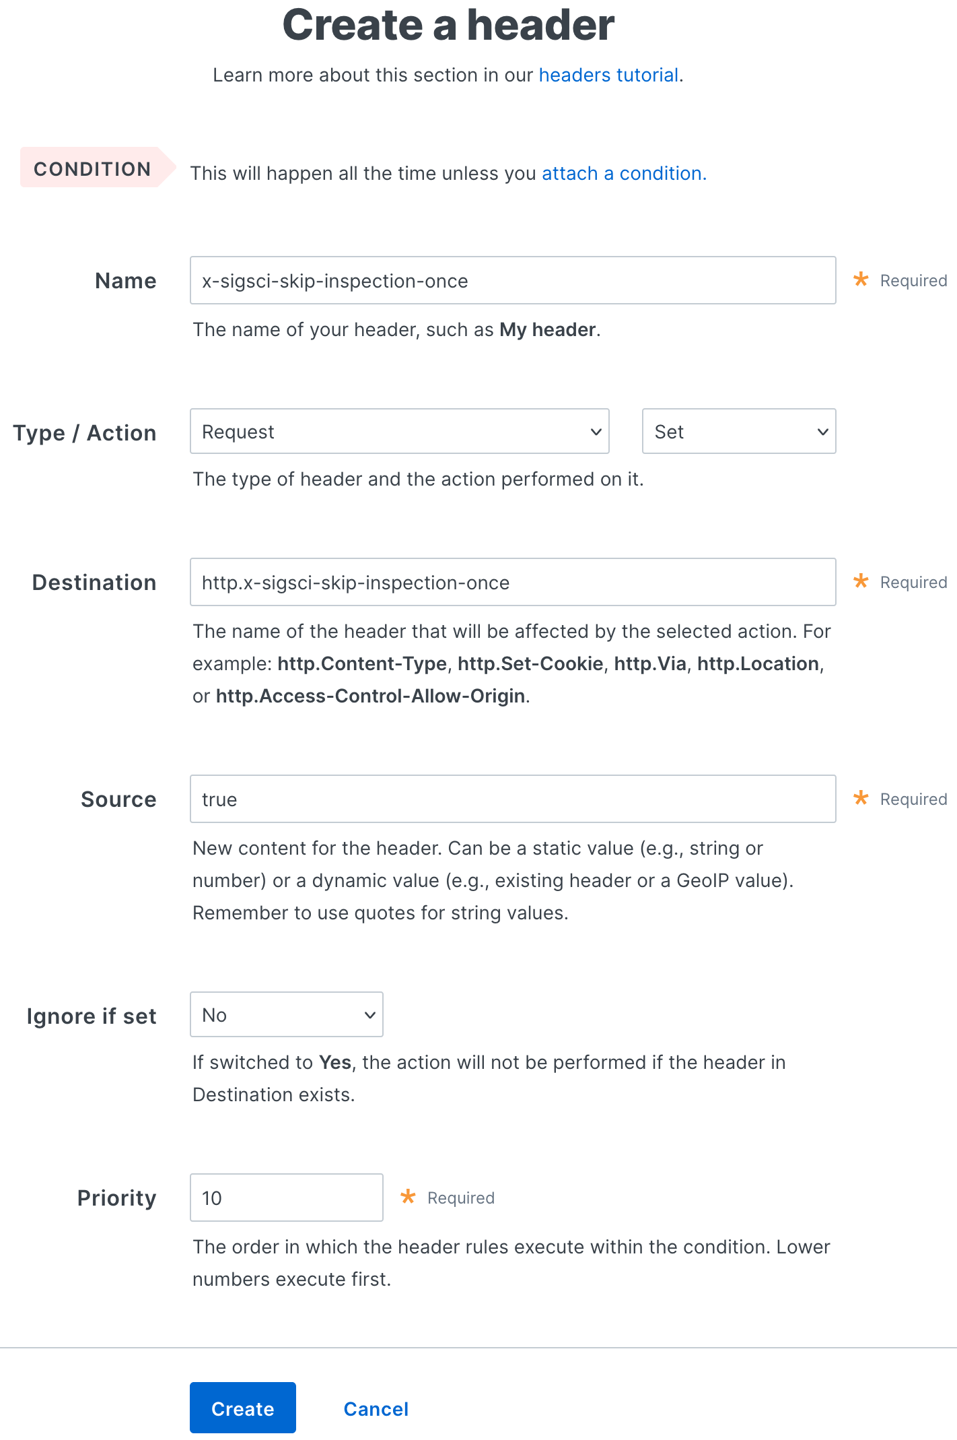Screen dimensions: 957x1440
Task: Click attach a condition link
Action: click(621, 173)
